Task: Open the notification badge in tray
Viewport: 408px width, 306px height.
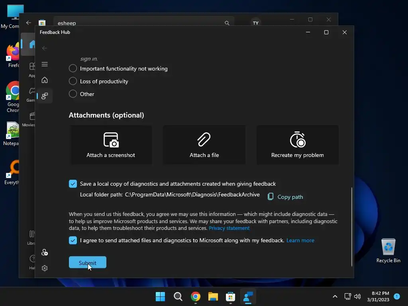Action: click(x=397, y=296)
